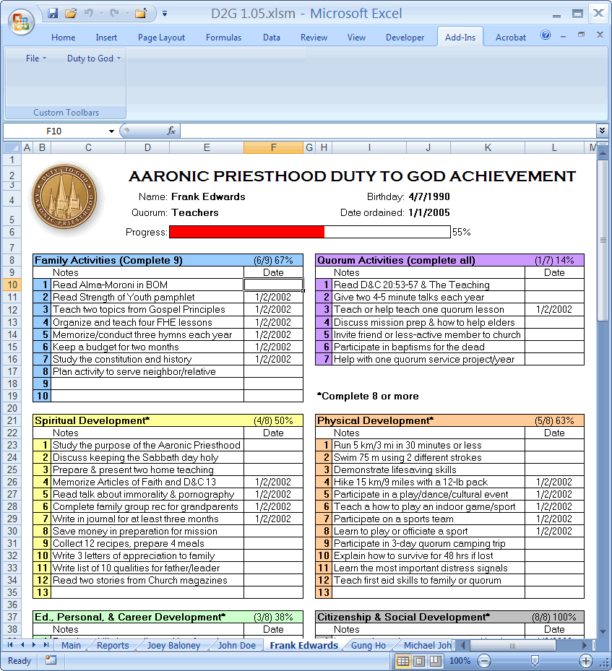612x671 pixels.
Task: Expand the Duty to God menu
Action: 94,59
